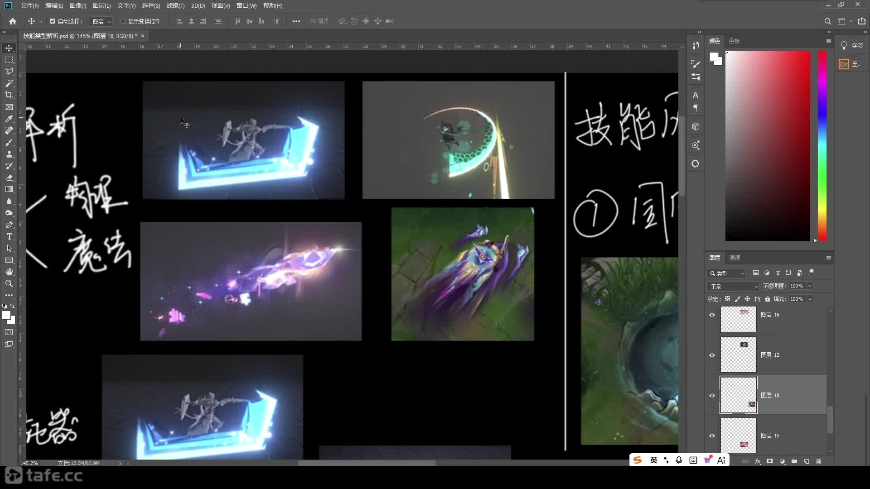This screenshot has width=870, height=489.
Task: Click the foreground color swatch in toolbar
Action: point(6,316)
